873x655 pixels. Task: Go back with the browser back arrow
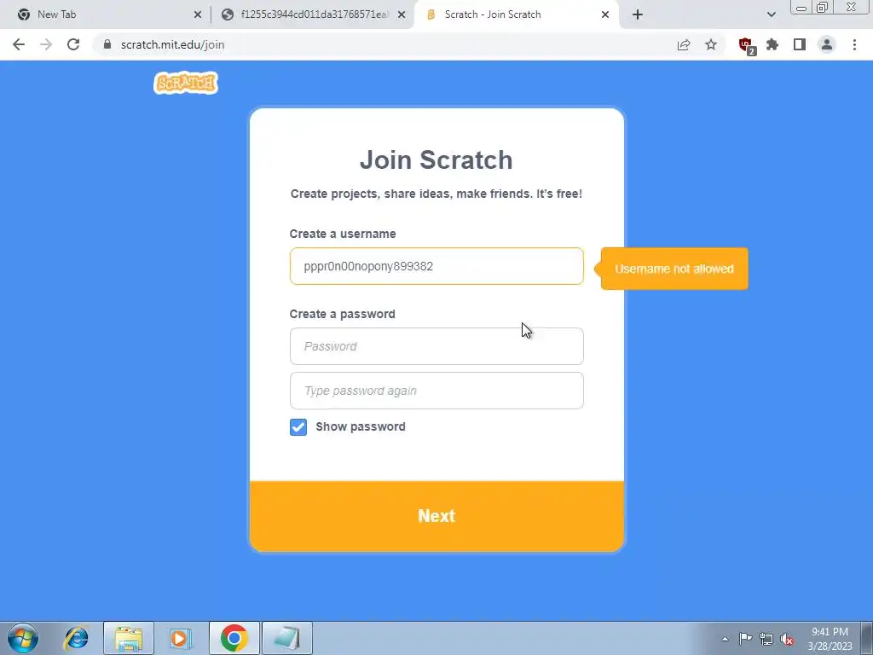click(x=19, y=44)
